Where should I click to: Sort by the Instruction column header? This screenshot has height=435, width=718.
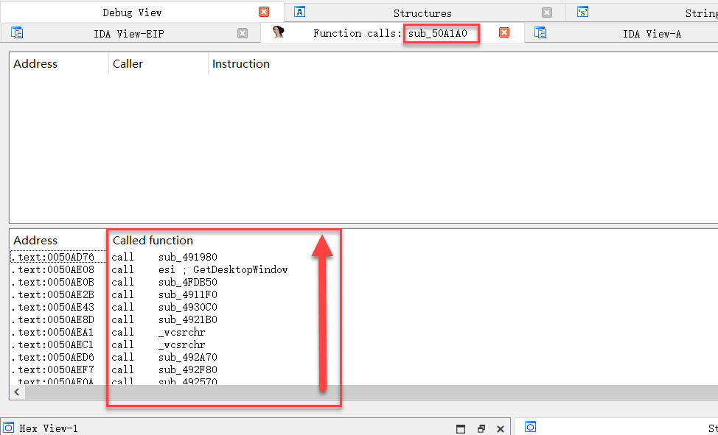(241, 63)
